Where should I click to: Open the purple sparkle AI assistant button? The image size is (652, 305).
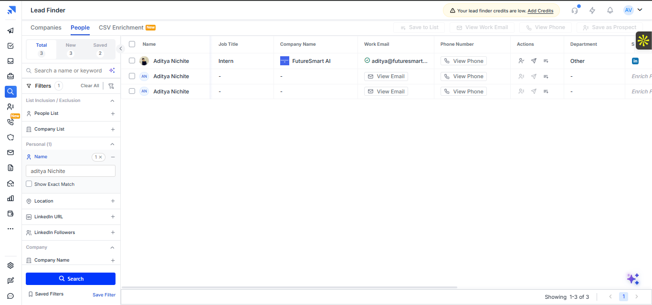pos(633,279)
